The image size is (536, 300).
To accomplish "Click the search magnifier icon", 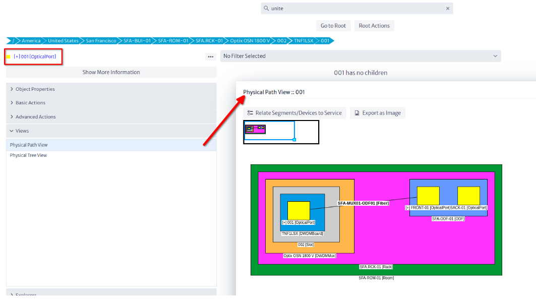I will tap(266, 9).
